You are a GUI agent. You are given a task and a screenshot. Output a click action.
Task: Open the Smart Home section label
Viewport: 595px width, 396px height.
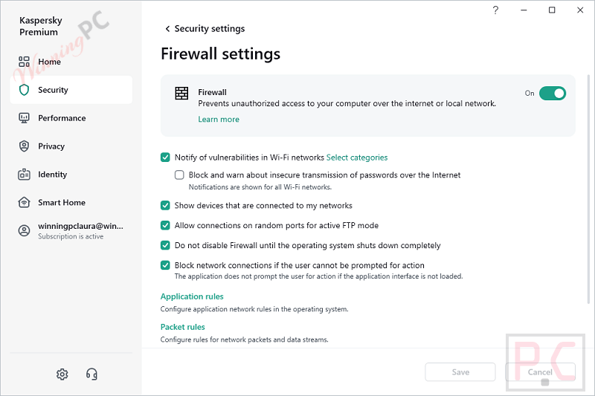62,202
